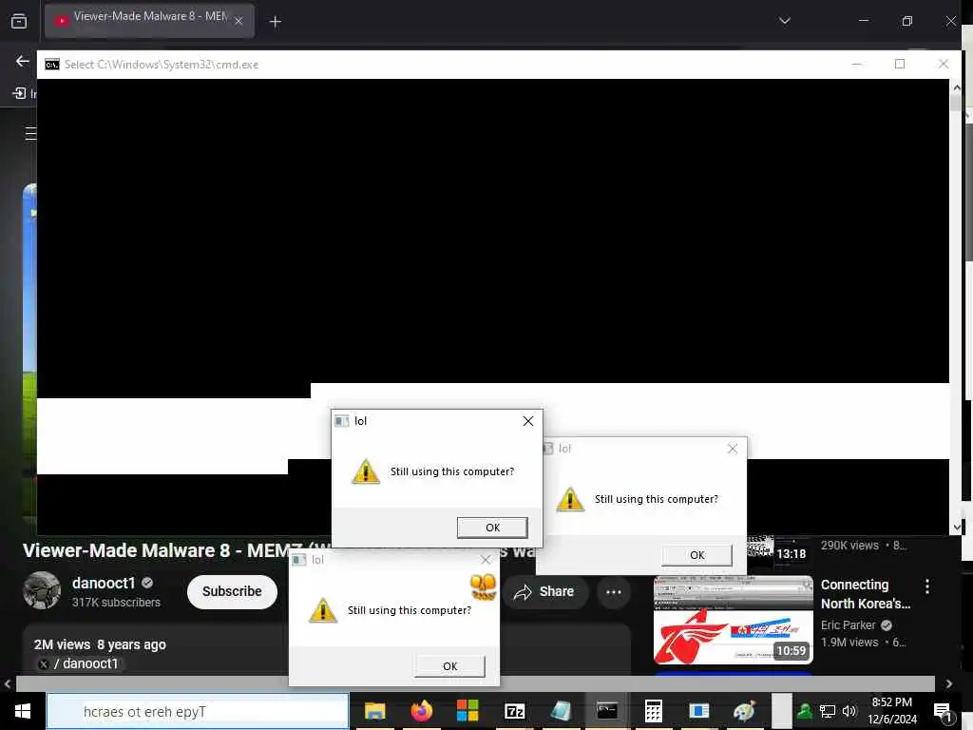Viewport: 973px width, 730px height.
Task: Share the YouTube video
Action: click(x=544, y=591)
